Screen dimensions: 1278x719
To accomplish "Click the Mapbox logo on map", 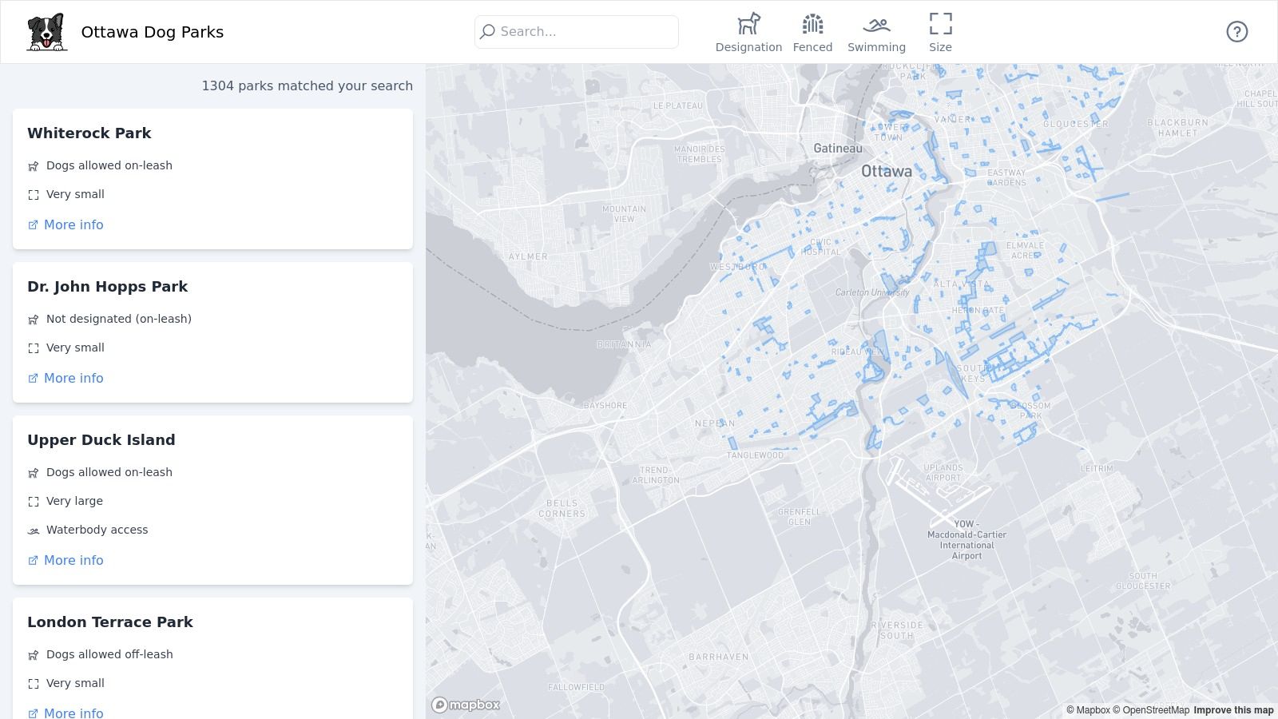I will 466,705.
